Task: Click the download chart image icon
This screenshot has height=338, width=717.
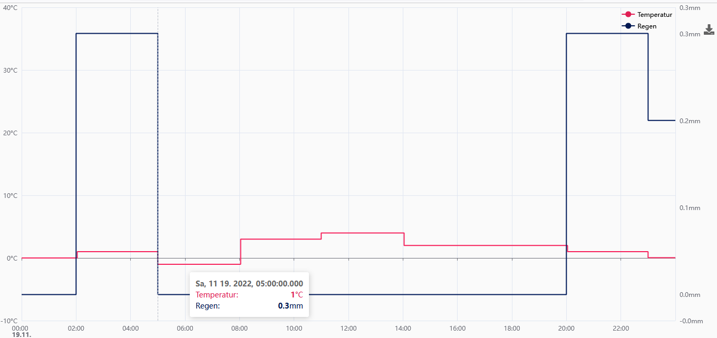Action: click(709, 29)
